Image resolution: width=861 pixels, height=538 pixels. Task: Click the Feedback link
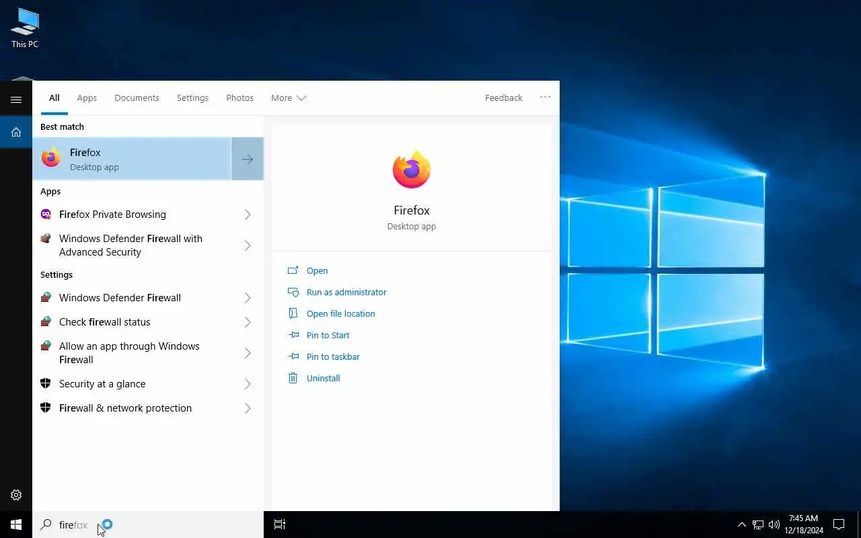pos(503,98)
